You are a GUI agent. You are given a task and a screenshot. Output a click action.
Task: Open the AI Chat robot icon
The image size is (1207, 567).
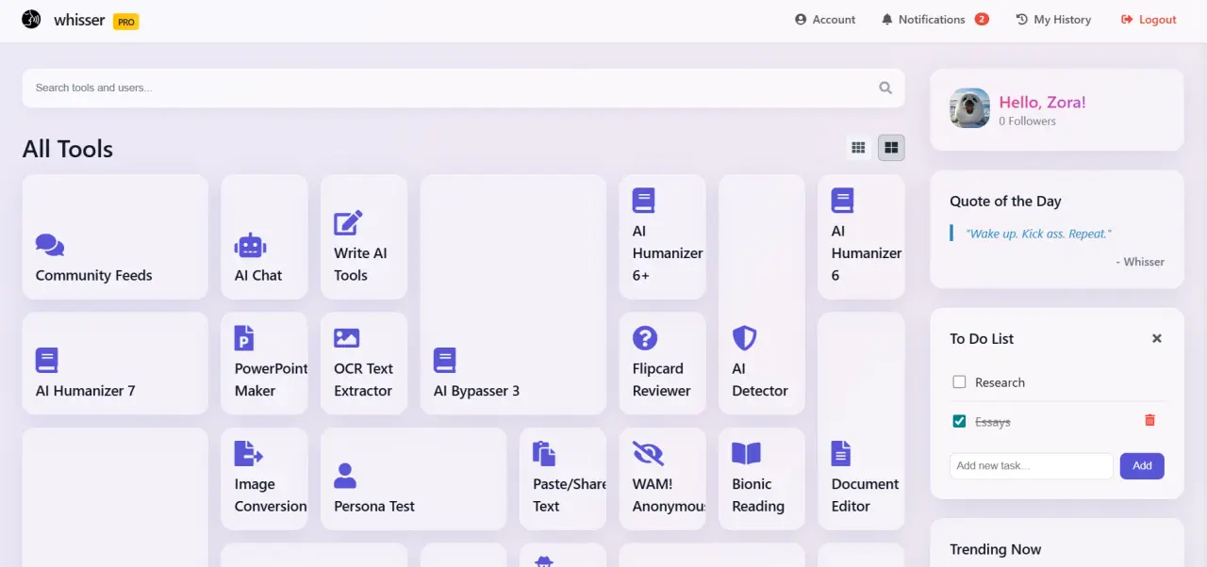click(250, 246)
